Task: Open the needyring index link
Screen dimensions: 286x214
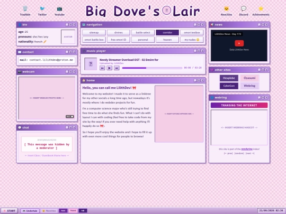Action: click(x=247, y=149)
